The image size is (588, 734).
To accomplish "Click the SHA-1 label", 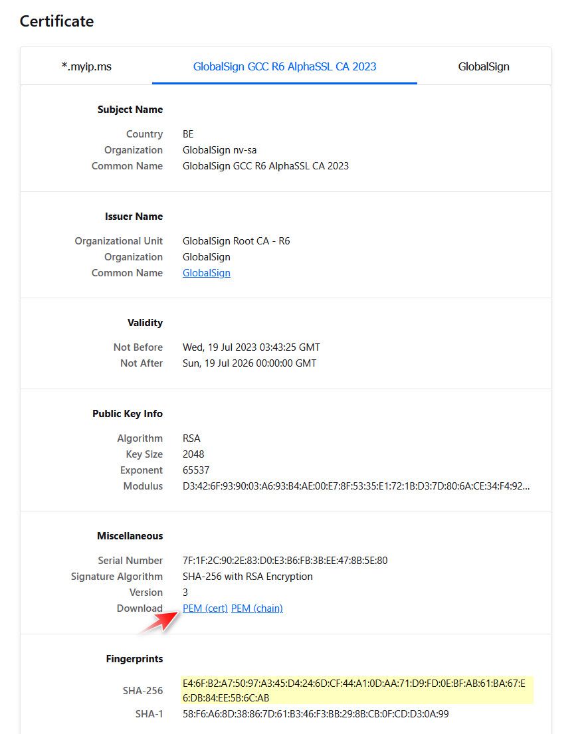I will pyautogui.click(x=149, y=714).
